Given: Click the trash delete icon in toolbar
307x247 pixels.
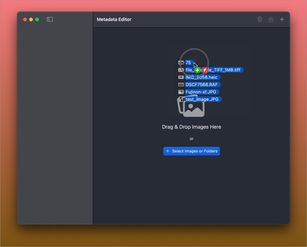Looking at the screenshot, I should pos(260,19).
